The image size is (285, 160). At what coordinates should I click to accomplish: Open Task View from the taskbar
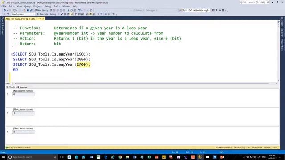tap(62, 157)
